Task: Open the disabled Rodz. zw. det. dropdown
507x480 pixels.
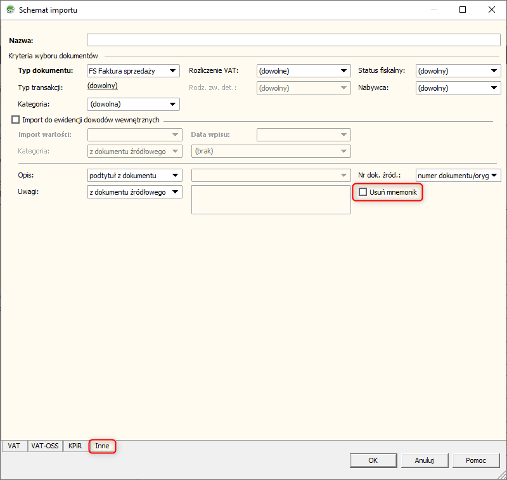Action: tap(304, 88)
